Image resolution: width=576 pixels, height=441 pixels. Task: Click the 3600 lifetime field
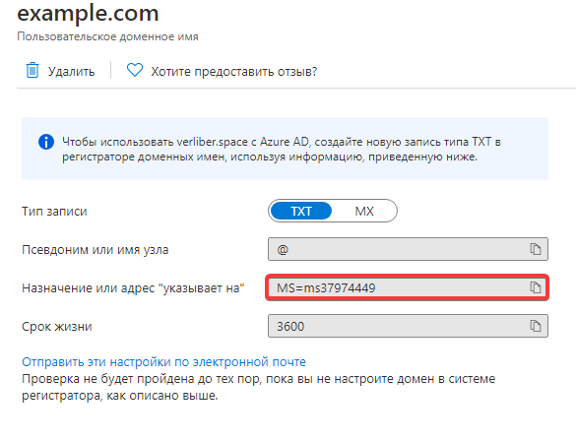[x=408, y=326]
